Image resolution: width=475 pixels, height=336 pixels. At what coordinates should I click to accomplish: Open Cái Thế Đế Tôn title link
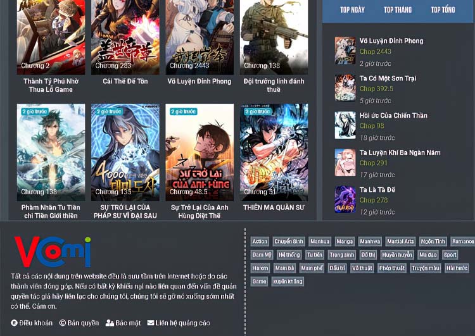[x=125, y=81]
